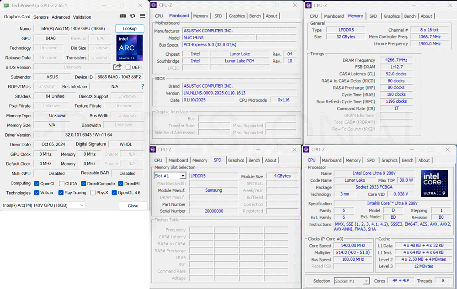
Task: Click the GPU-Z refresh icon
Action: pos(133,16)
